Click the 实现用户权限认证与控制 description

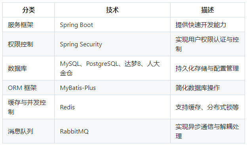point(207,44)
